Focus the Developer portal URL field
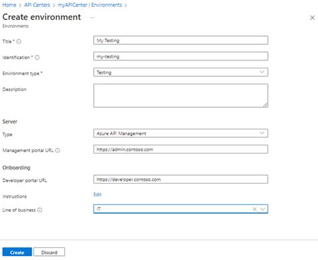 [180, 179]
